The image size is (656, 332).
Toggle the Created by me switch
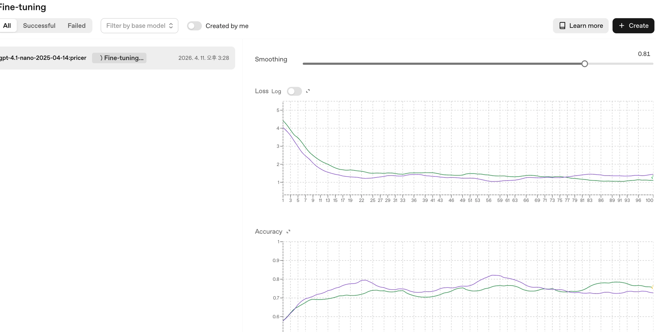coord(194,26)
